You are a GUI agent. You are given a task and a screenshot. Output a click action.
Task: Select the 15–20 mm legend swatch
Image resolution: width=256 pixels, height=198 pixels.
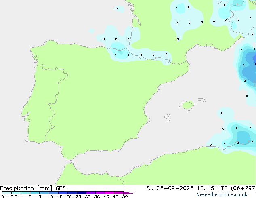(x=63, y=193)
